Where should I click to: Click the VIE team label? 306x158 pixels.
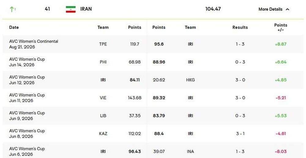coord(103,98)
